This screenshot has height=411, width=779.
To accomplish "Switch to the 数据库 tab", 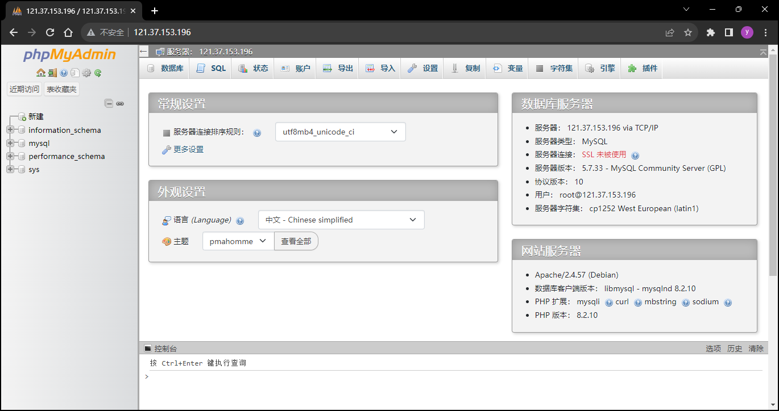I will pos(165,68).
